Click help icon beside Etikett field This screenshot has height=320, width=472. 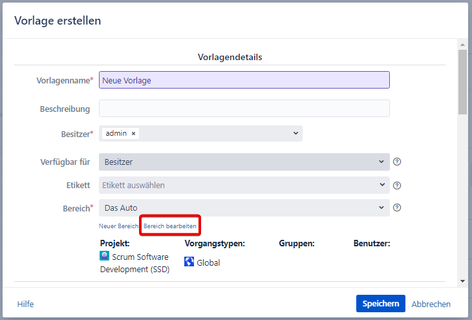(398, 186)
